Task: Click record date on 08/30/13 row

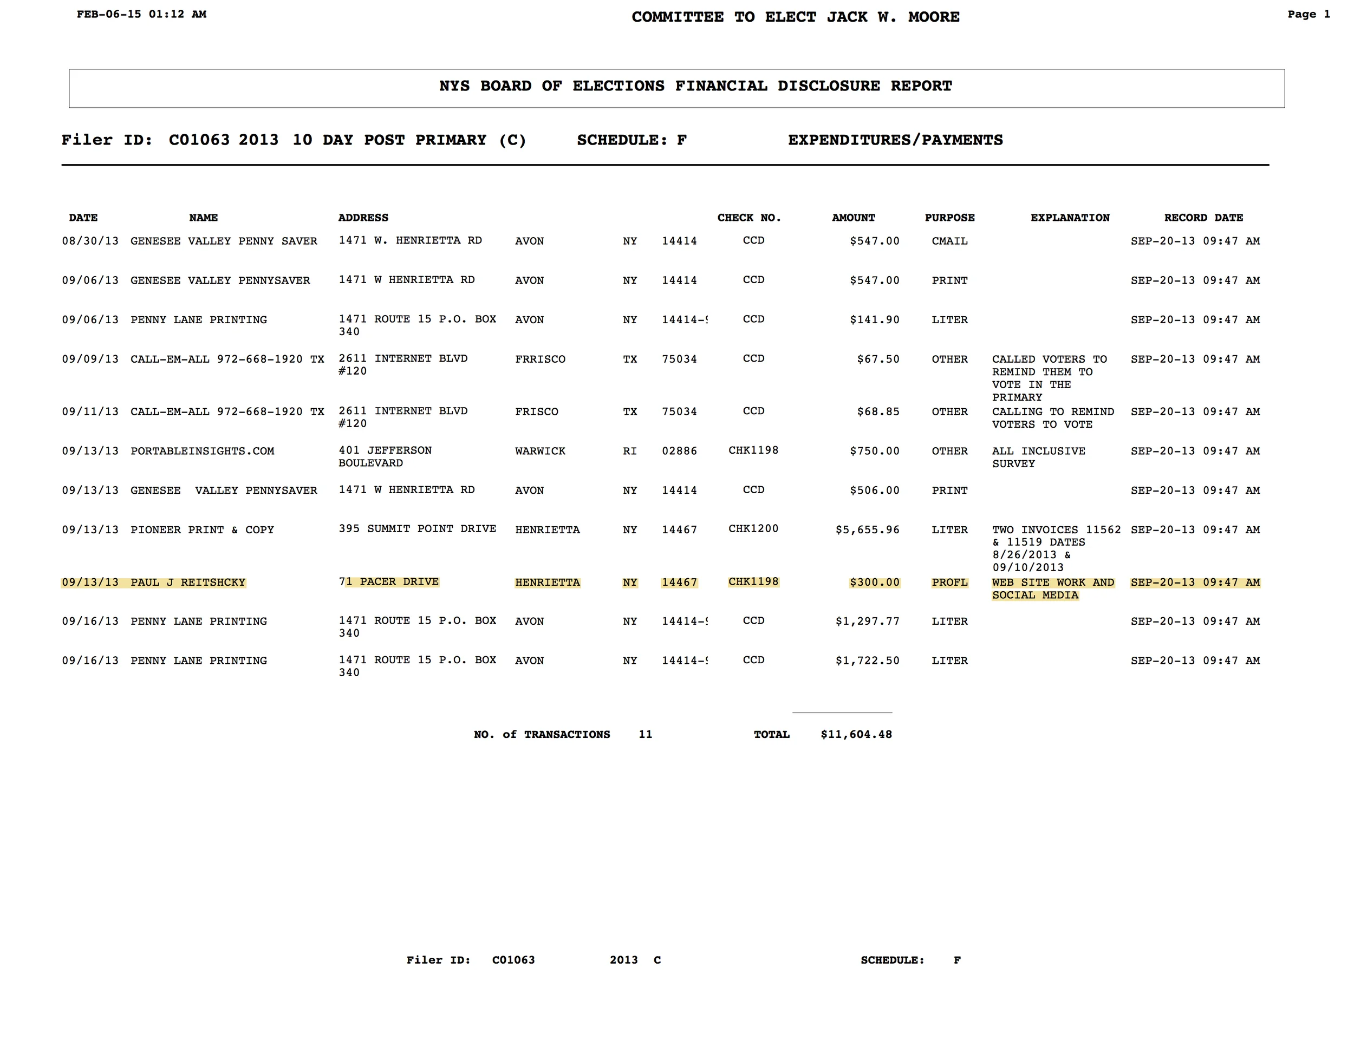Action: [x=1195, y=241]
